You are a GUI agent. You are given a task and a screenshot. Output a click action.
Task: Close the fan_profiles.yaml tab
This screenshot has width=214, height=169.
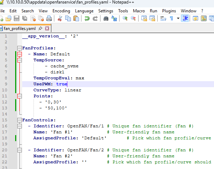pos(47,29)
